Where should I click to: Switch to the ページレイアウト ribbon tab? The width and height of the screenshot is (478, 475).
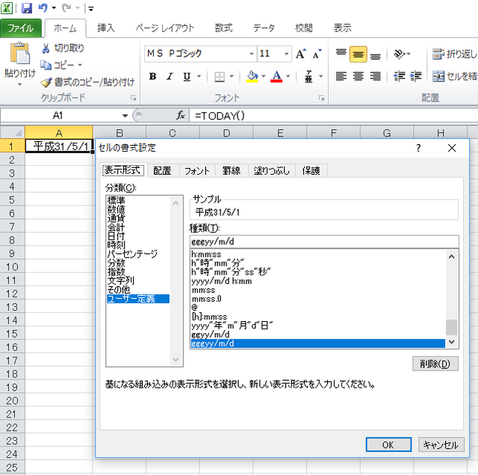pos(165,28)
